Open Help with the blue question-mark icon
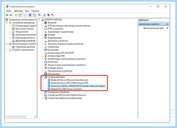Viewport: 177px width, 128px height. click(30, 15)
